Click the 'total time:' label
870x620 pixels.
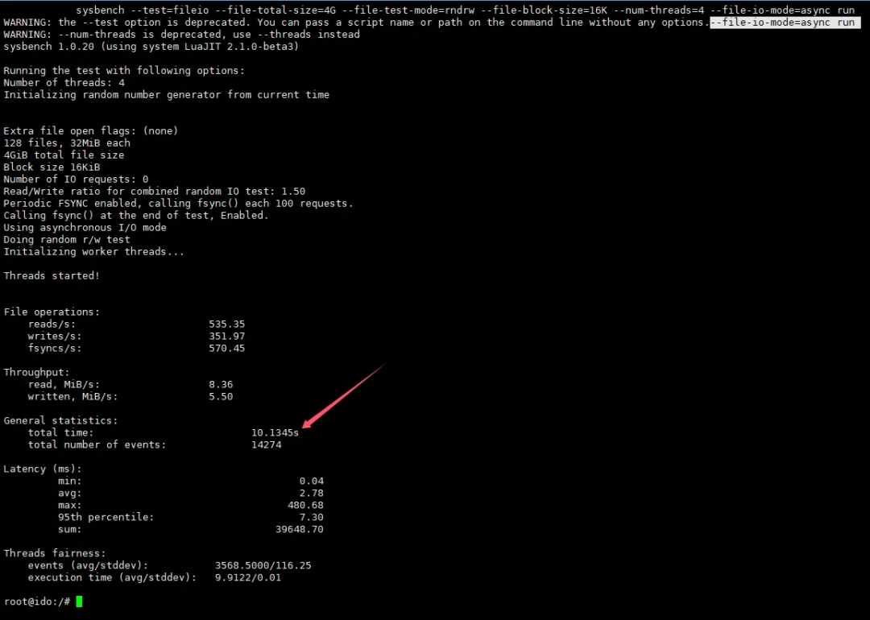61,432
